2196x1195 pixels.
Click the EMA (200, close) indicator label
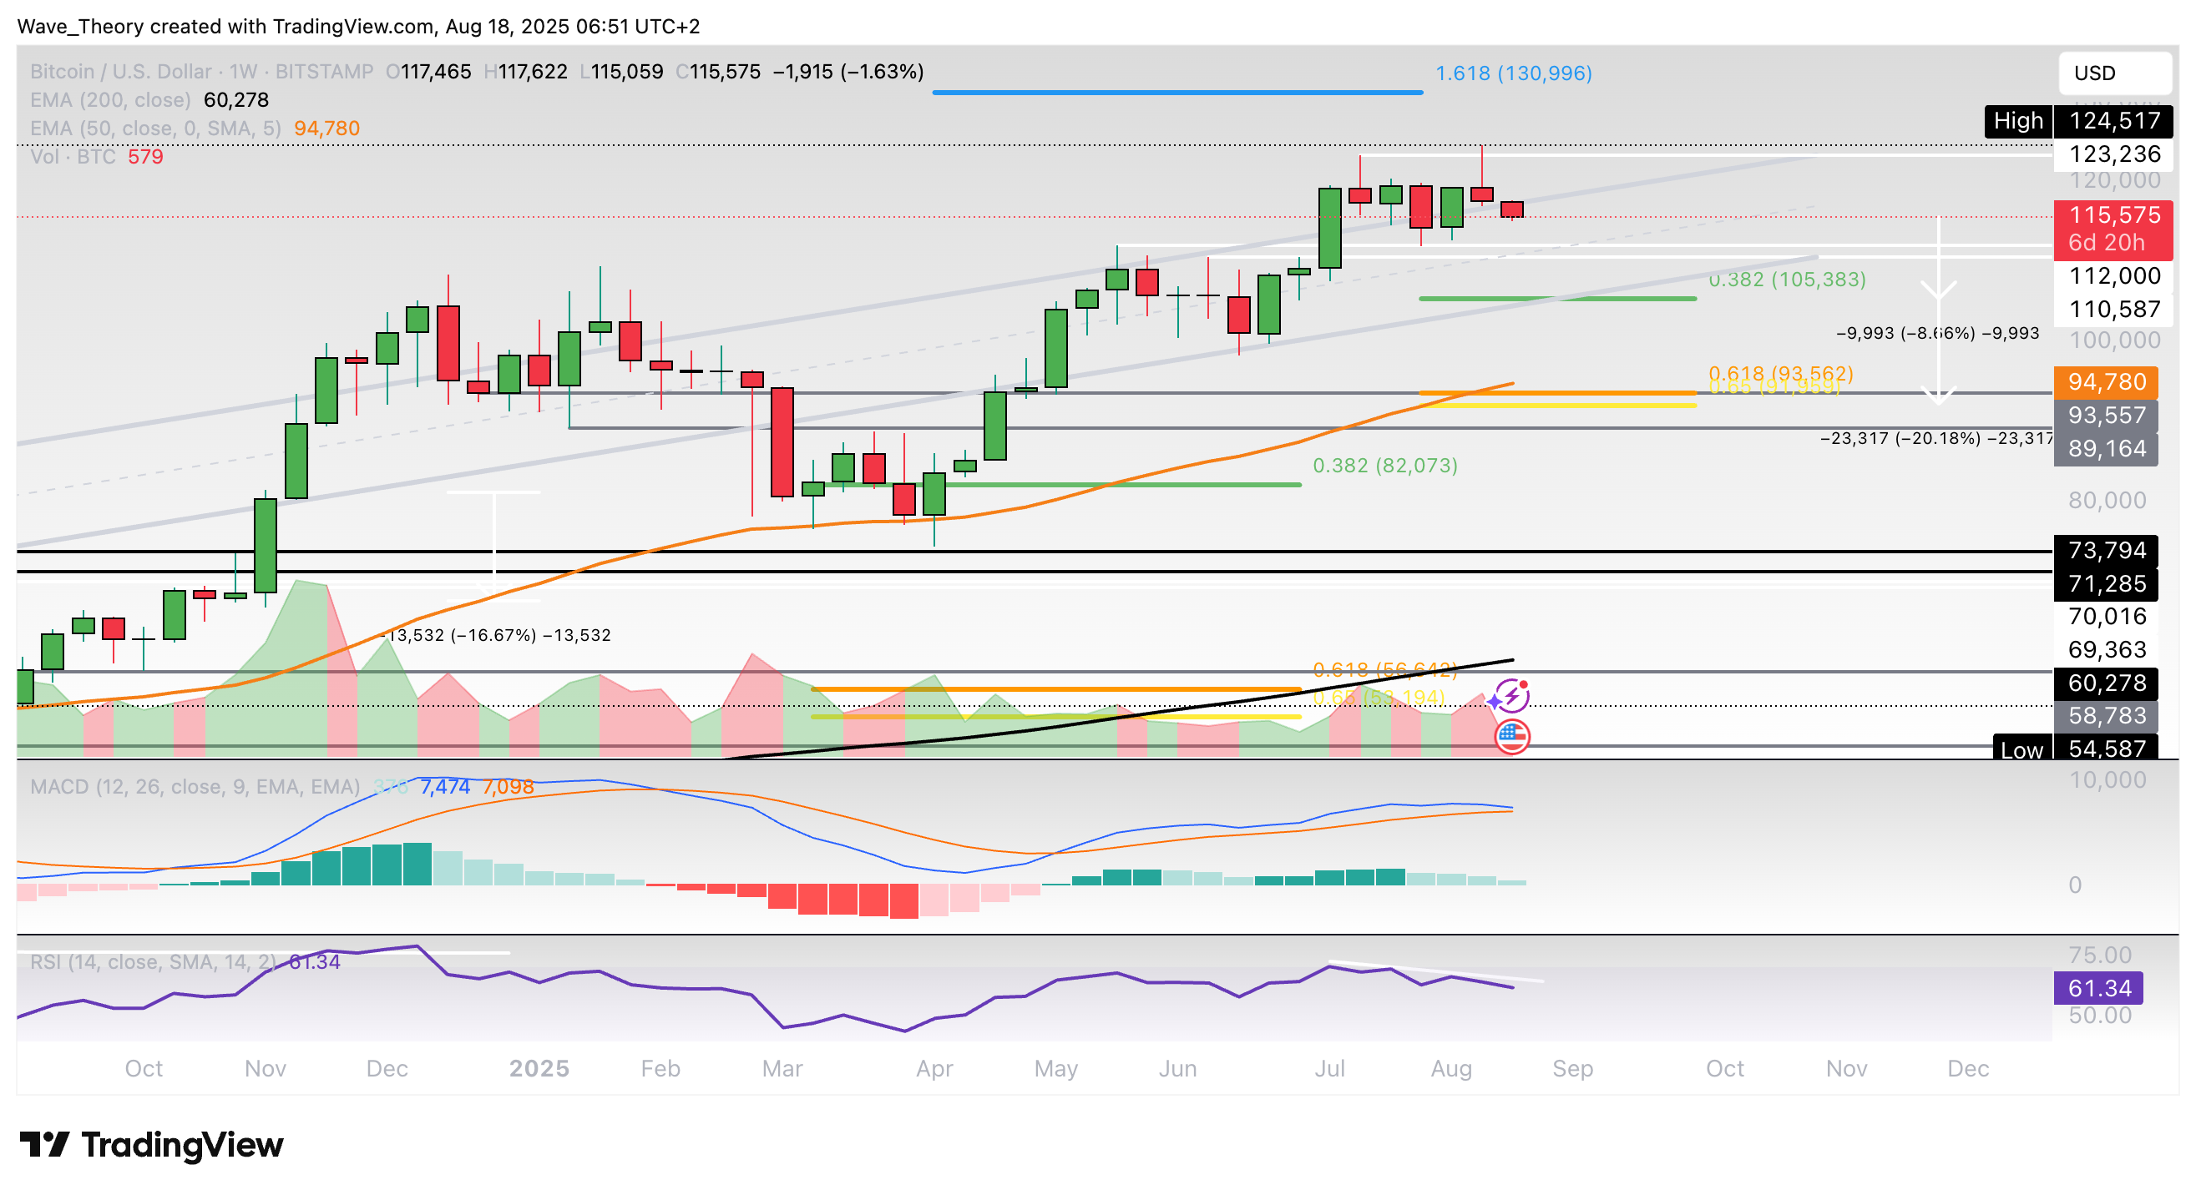click(111, 99)
